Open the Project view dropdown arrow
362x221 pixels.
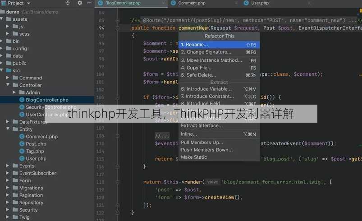tap(29, 3)
